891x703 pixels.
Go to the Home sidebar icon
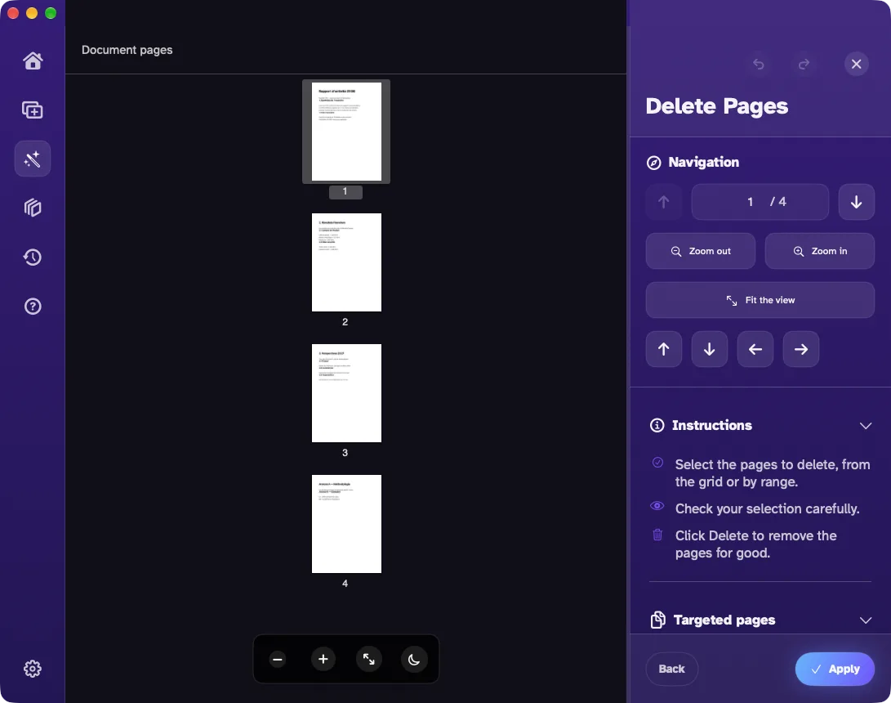33,60
